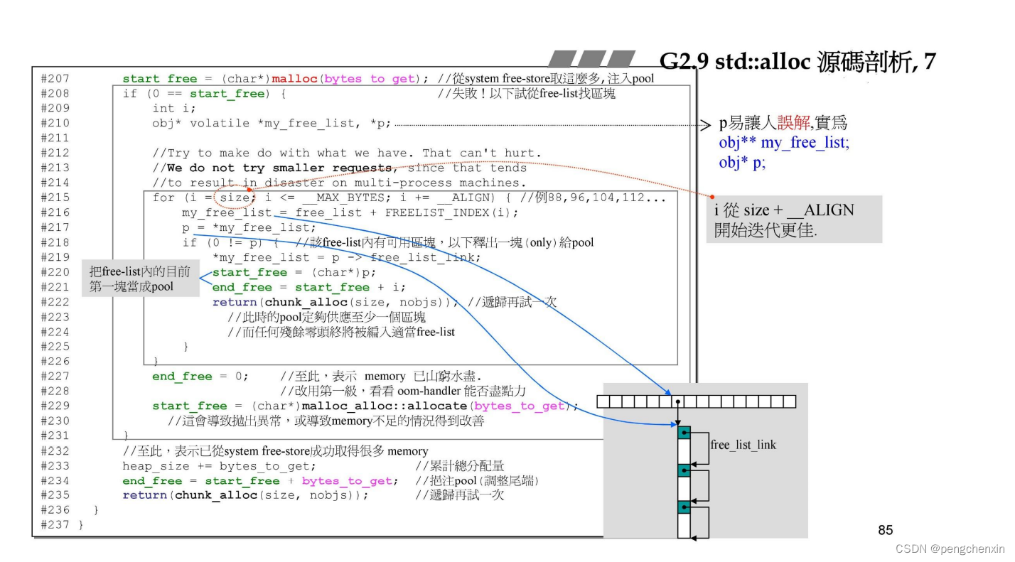1015x562 pixels.
Task: Click "return(chunk_alloc(size, nobjs));" on line #222
Action: point(336,302)
